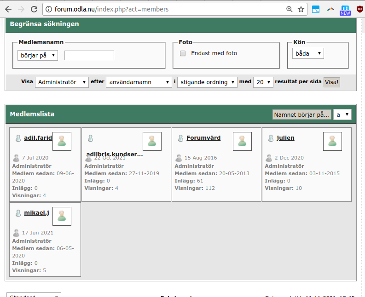Open the 'börjar på' name filter dropdown

(38, 55)
